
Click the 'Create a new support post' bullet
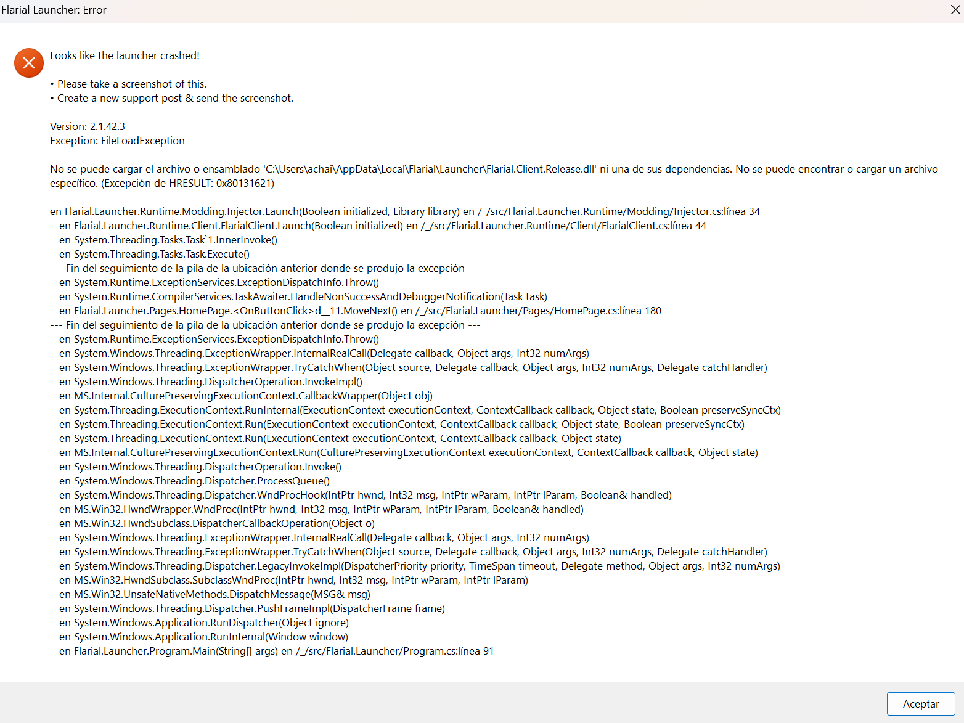(171, 98)
